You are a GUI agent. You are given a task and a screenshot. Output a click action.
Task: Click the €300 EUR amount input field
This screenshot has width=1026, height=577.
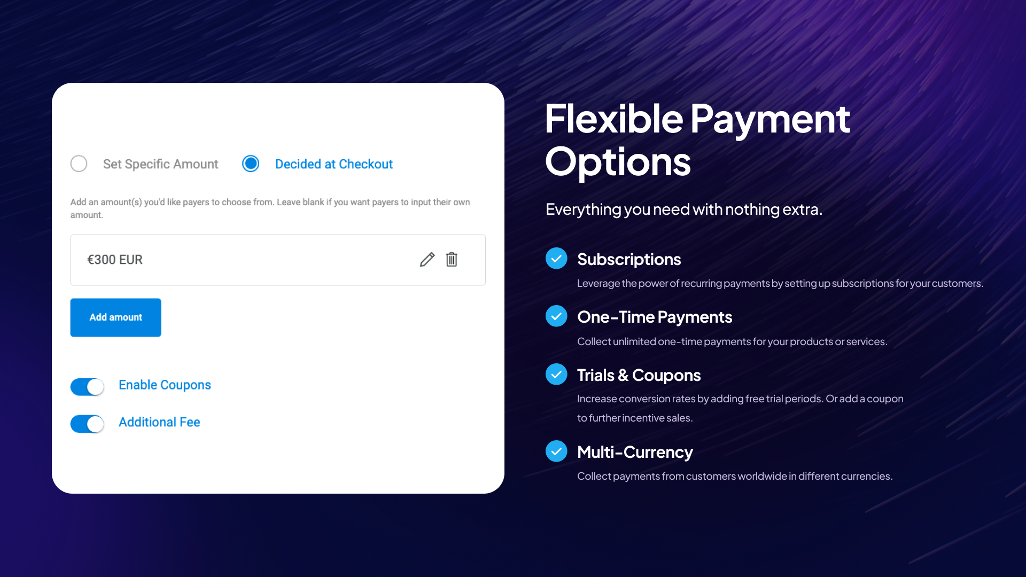[x=278, y=259]
